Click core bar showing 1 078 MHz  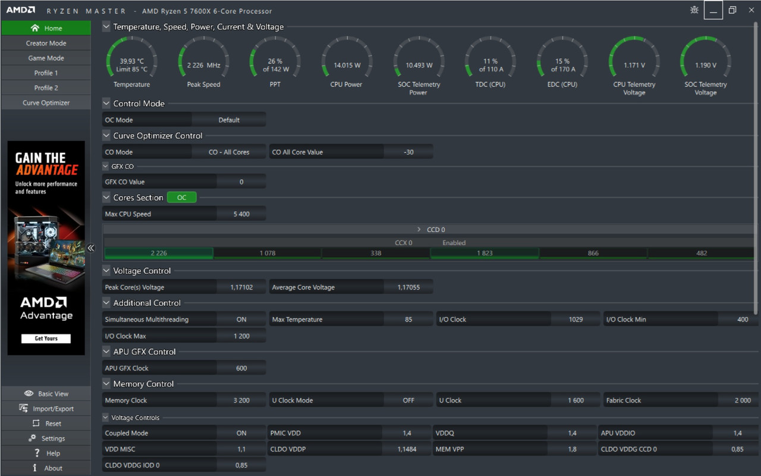point(268,253)
